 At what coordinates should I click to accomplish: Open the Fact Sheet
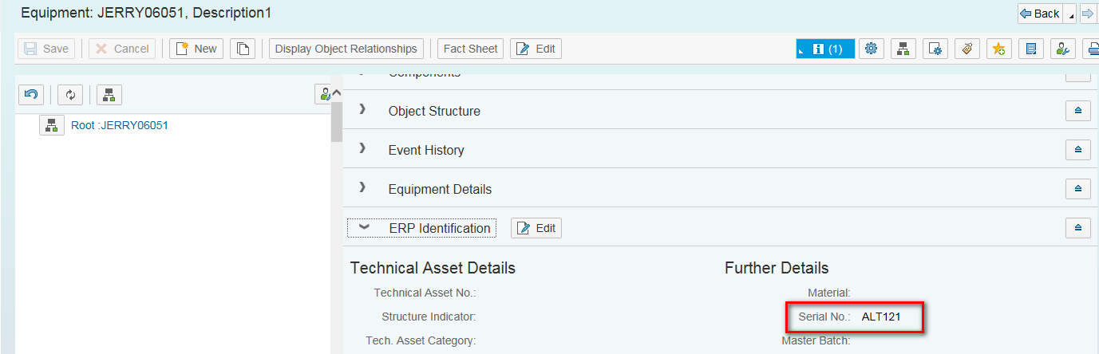pyautogui.click(x=470, y=49)
